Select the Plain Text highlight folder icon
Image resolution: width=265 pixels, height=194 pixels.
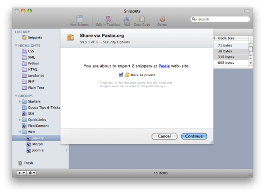pyautogui.click(x=24, y=88)
